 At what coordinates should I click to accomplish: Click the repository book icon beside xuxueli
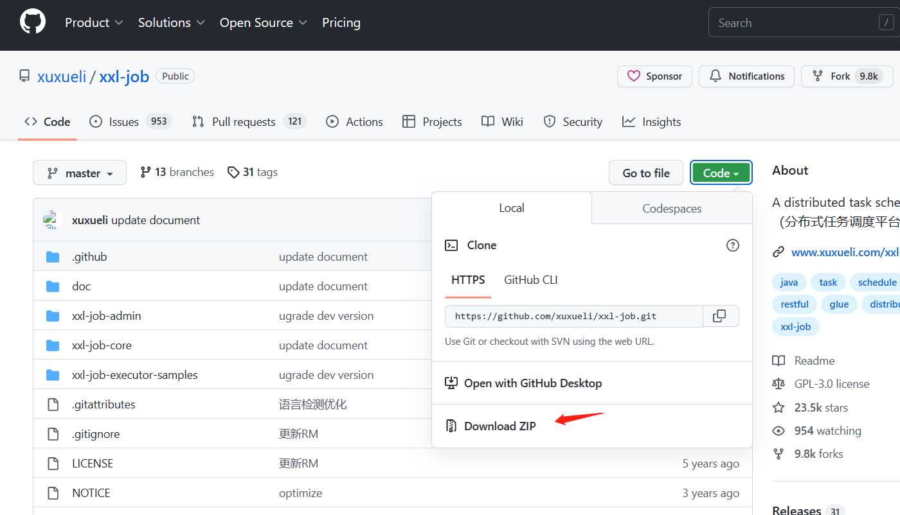[24, 76]
